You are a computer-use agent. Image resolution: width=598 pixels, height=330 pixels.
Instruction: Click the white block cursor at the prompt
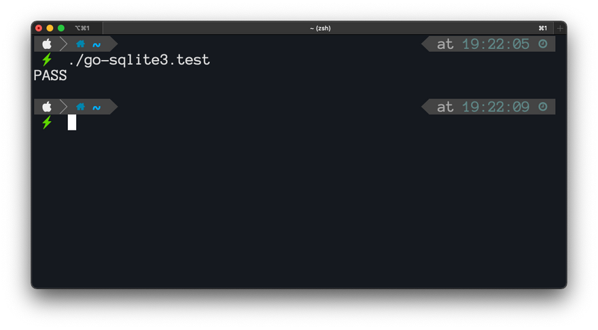[x=72, y=122]
